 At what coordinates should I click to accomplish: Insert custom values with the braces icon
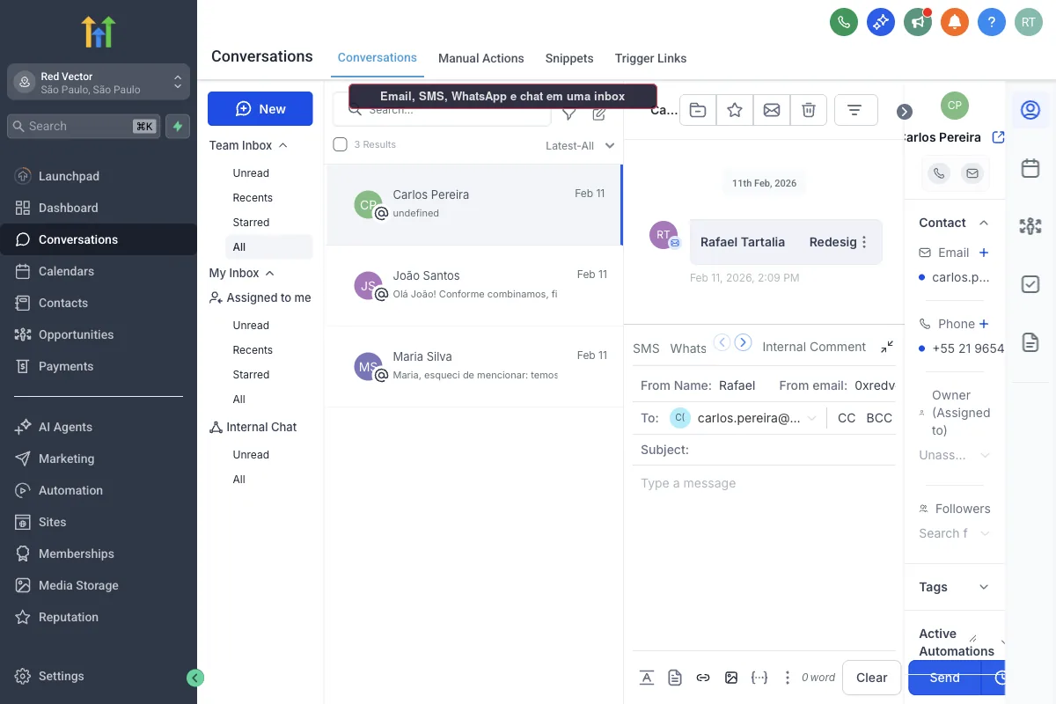coord(759,678)
